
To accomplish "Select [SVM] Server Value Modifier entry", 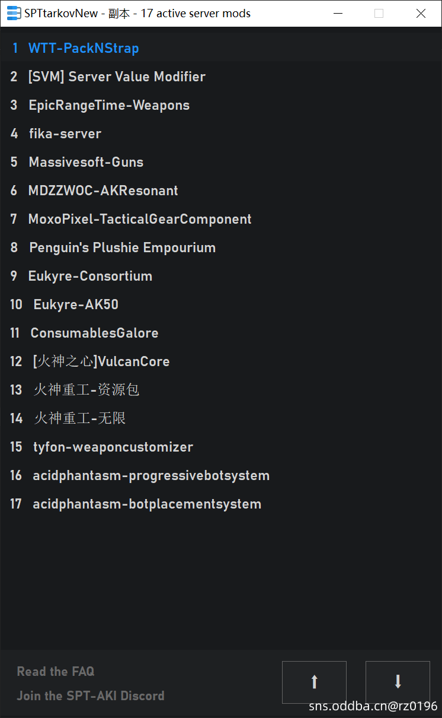I will coord(221,77).
